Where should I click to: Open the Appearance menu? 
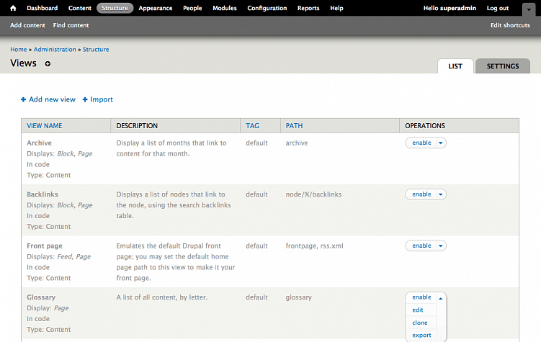coord(155,8)
